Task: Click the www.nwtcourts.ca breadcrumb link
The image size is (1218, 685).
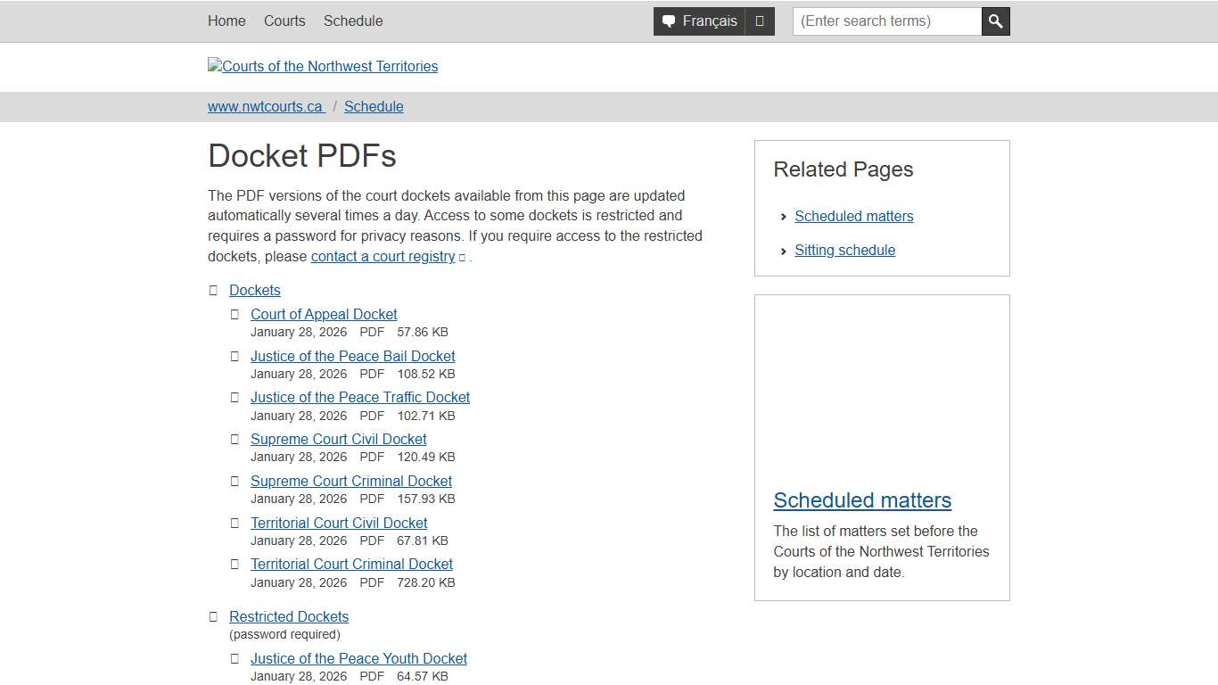Action: (x=266, y=106)
